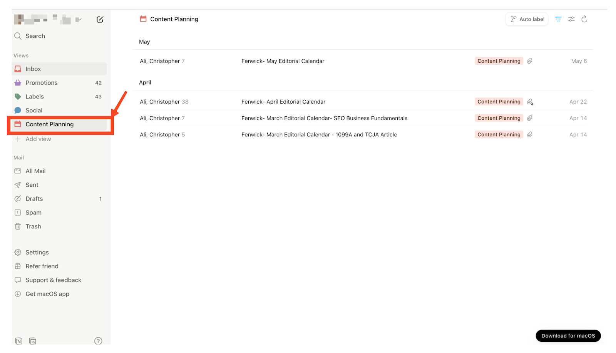Click the help question mark icon
Viewport: 616px width, 353px height.
click(98, 341)
